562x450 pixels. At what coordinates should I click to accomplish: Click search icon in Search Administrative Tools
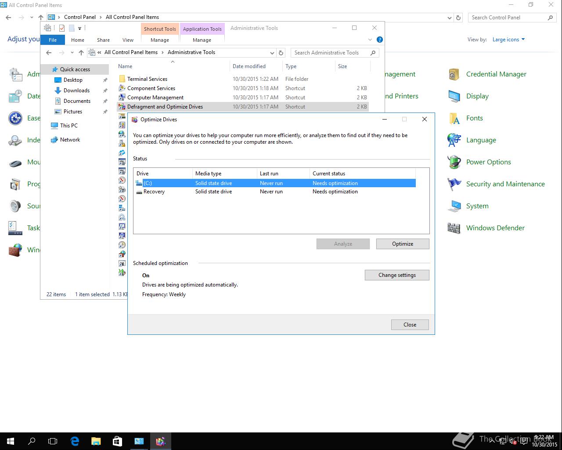point(373,52)
